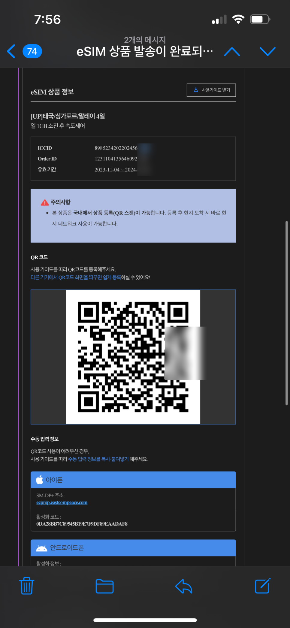Open the ecprsp.eastcompeace.com link

coord(62,502)
